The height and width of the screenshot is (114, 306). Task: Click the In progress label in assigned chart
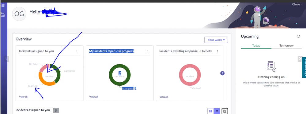click(69, 71)
